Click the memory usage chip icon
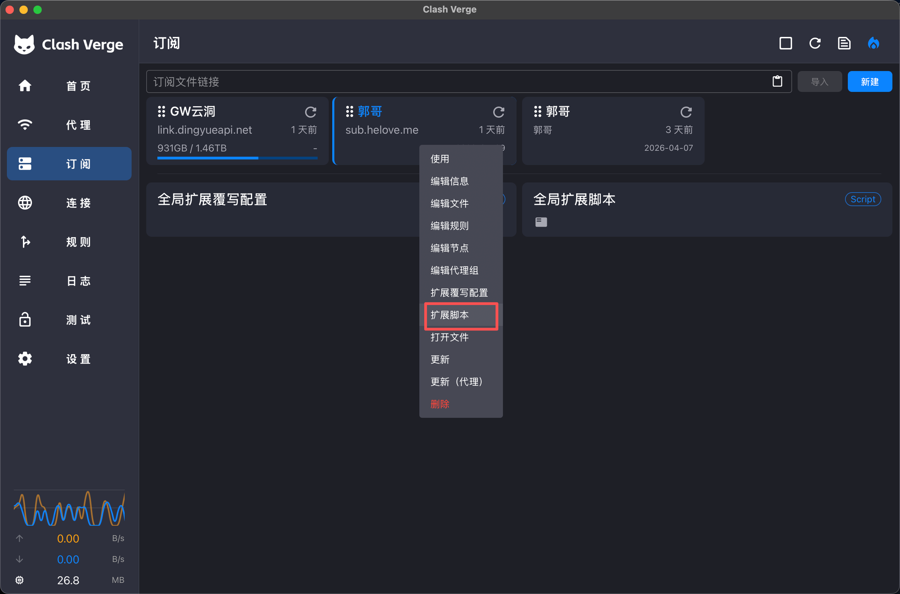This screenshot has width=900, height=594. (19, 580)
